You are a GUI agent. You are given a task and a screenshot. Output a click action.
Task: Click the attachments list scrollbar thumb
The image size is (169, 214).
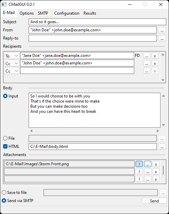tap(163, 170)
